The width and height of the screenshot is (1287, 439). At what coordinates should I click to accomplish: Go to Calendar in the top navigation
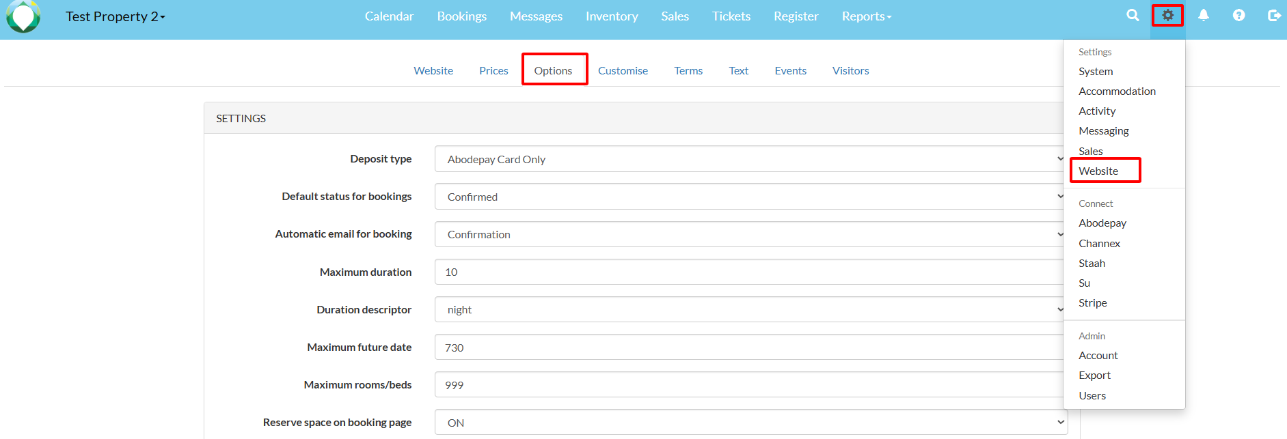point(389,16)
